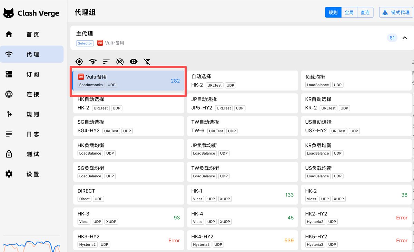Retest the 133 delay of HK-1
414x252 pixels.
[x=289, y=195]
